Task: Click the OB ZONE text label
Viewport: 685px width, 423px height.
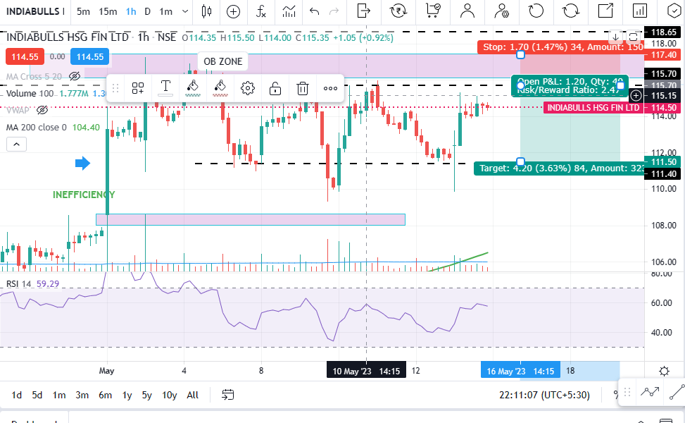Action: point(222,61)
